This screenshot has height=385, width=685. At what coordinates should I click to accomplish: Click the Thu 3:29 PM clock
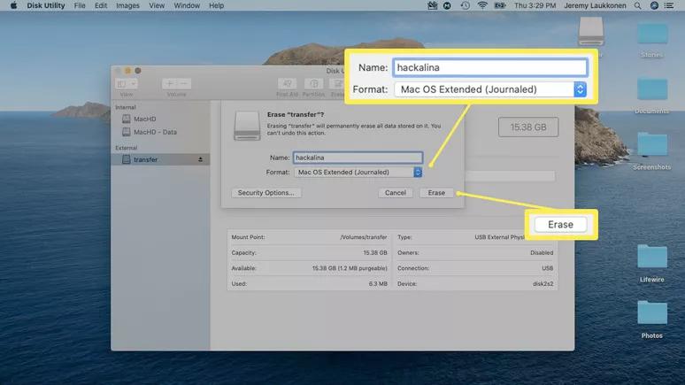[x=535, y=5]
